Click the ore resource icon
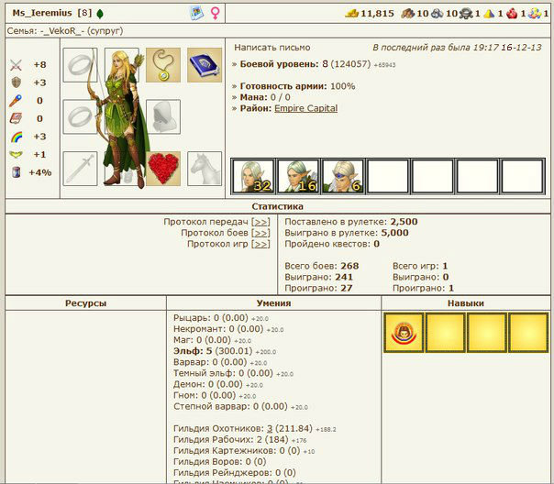 (437, 14)
